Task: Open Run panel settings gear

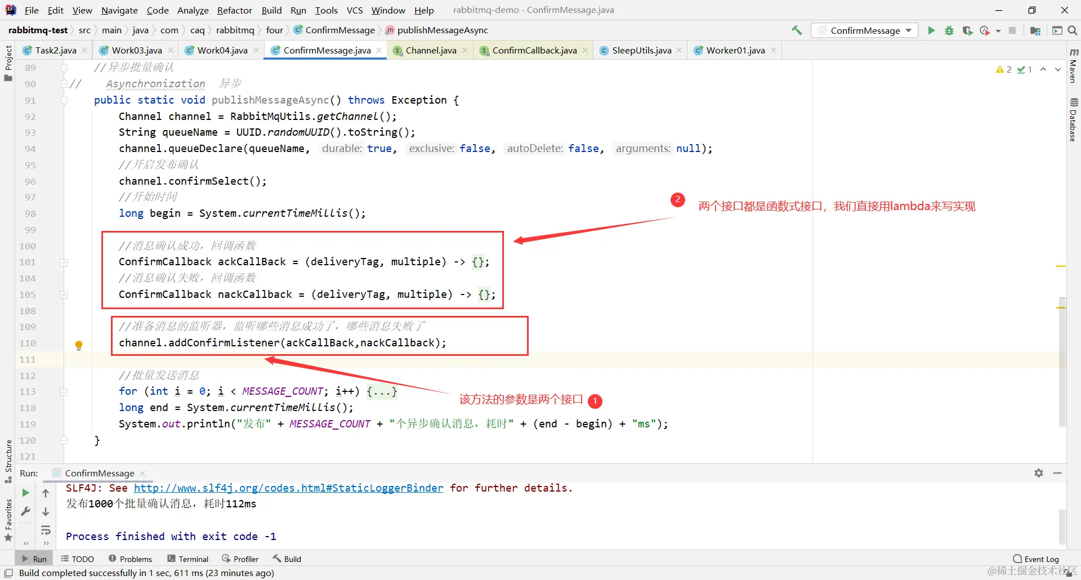Action: [1039, 473]
